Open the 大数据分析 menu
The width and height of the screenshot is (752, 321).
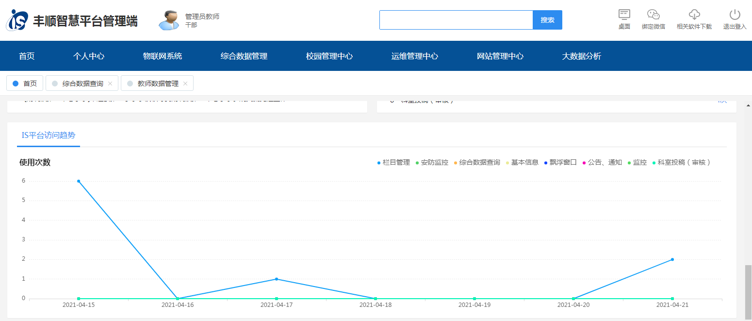point(582,56)
